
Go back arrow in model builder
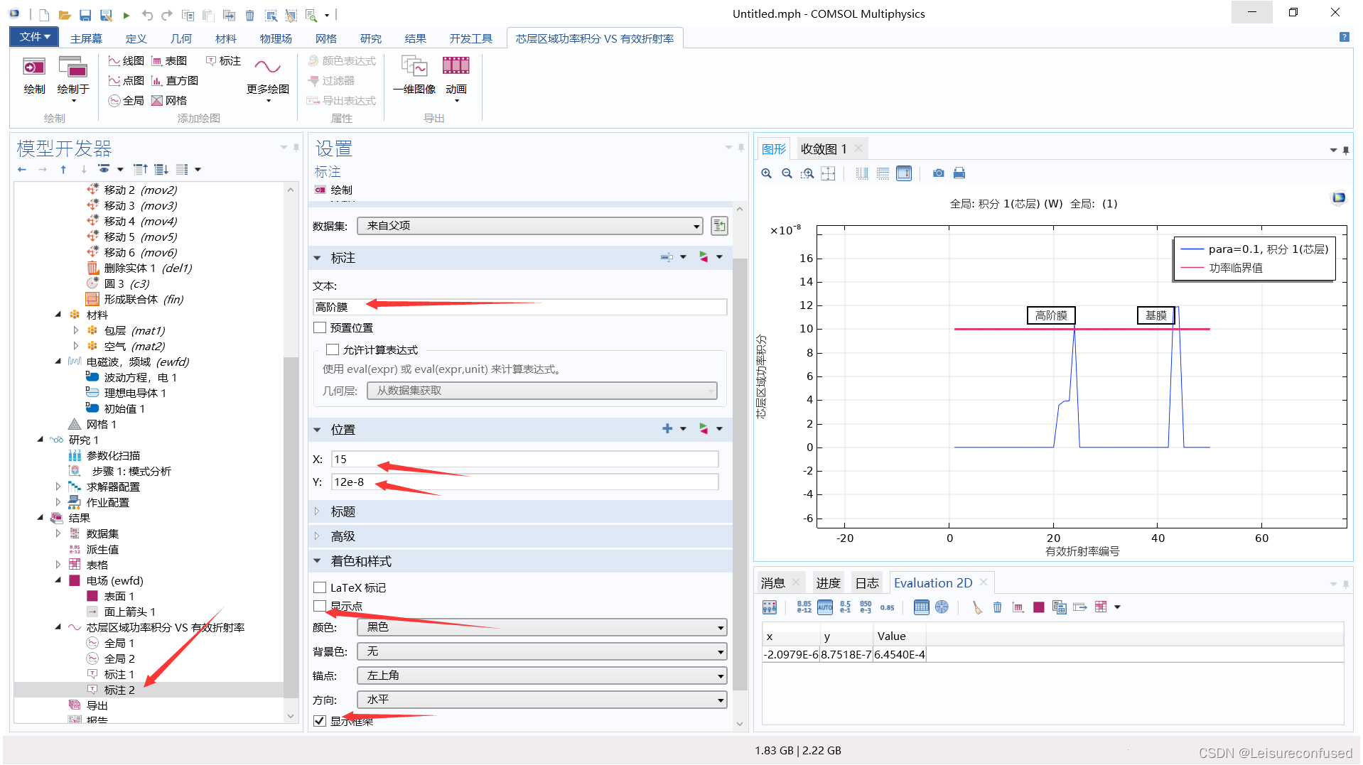click(x=22, y=169)
